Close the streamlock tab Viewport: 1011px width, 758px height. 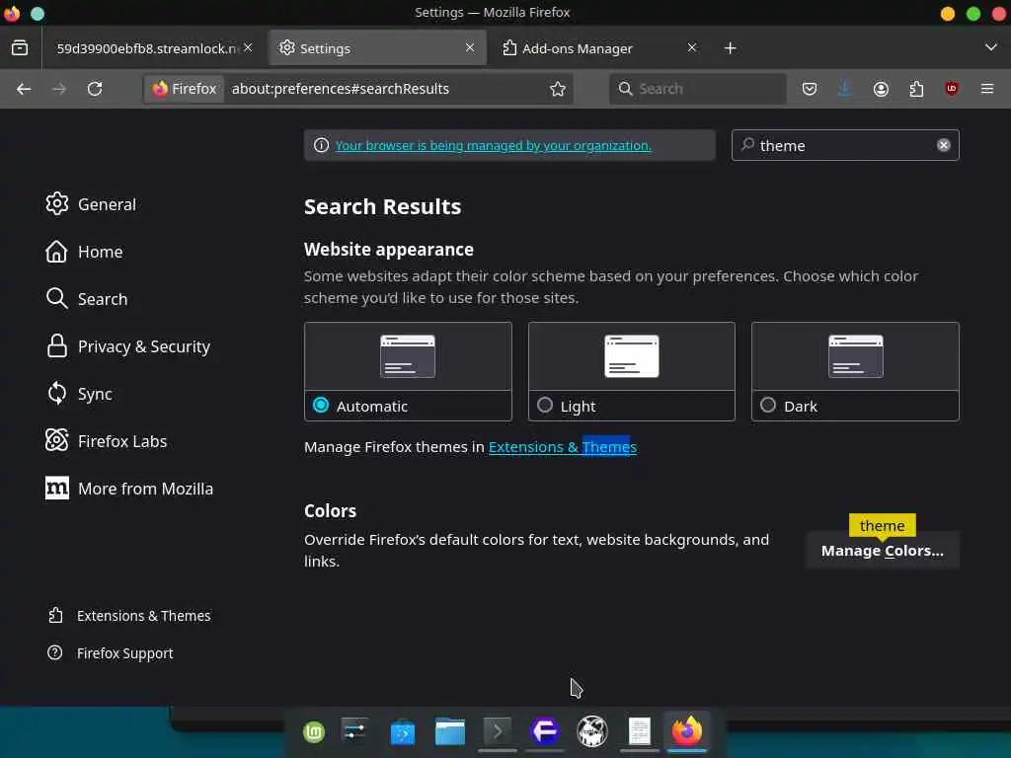point(248,47)
